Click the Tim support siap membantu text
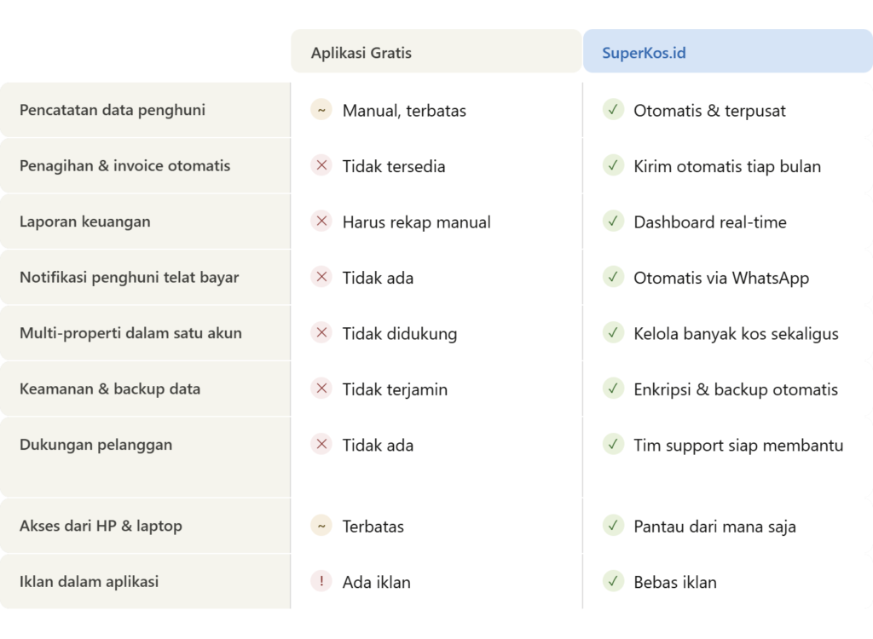This screenshot has width=873, height=639. pyautogui.click(x=738, y=445)
